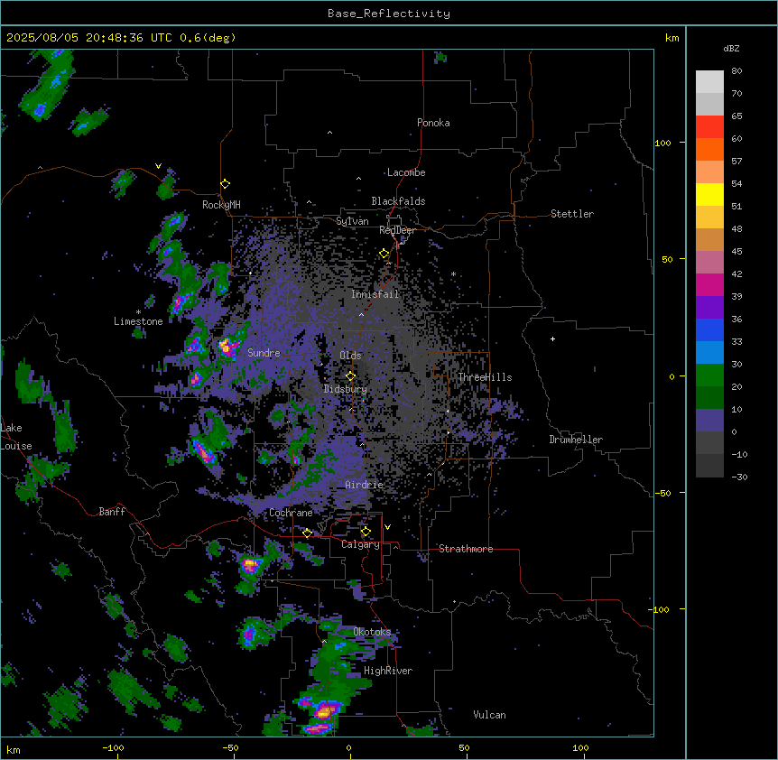778x760 pixels.
Task: Click the red 60-65 dBZ legend swatch
Action: [x=709, y=127]
